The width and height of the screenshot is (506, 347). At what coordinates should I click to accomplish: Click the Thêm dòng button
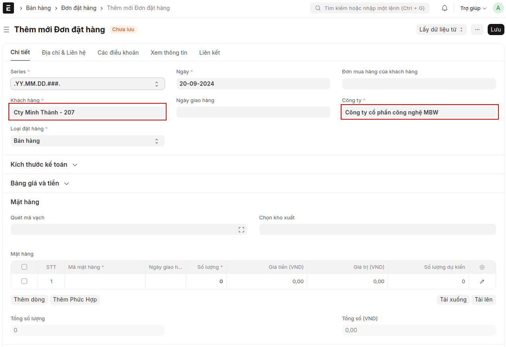point(29,300)
